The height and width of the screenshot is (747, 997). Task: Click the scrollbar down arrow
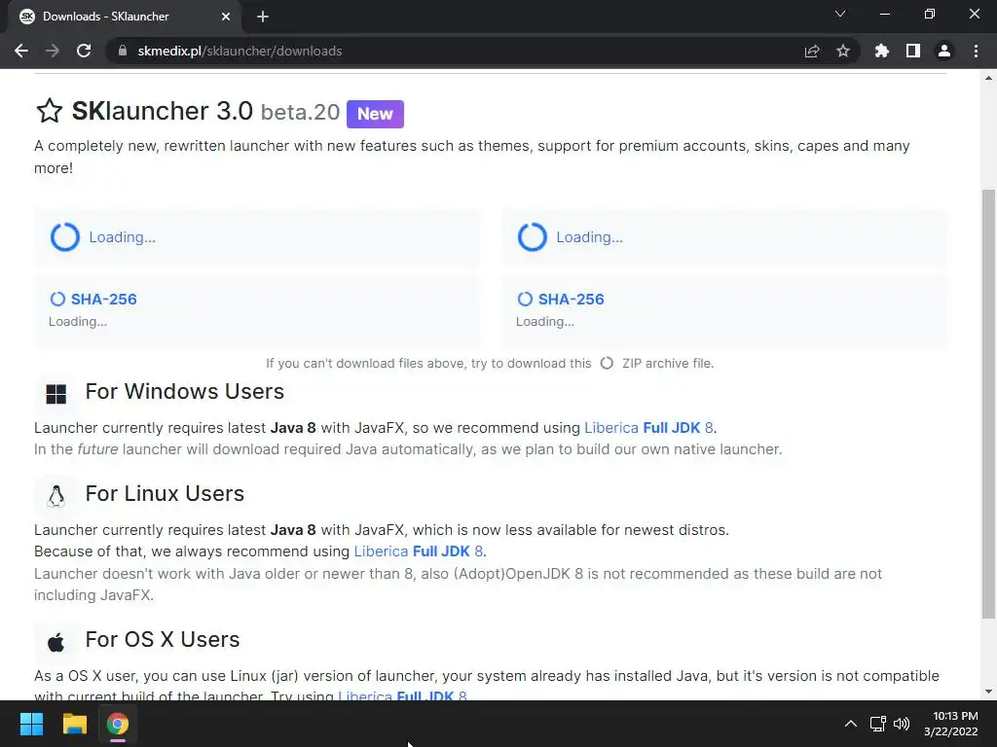coord(988,692)
